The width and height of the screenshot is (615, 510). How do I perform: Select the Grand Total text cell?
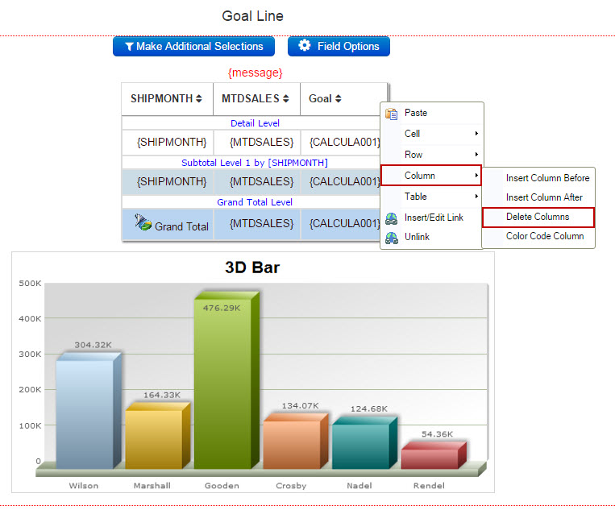(x=168, y=224)
